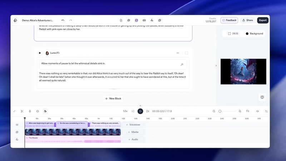Skip to the previous clip
Viewport: 286px width, 161px height.
[x=133, y=111]
